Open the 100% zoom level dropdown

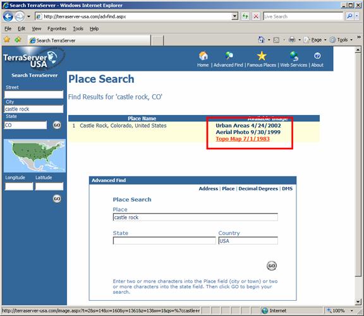[x=352, y=311]
